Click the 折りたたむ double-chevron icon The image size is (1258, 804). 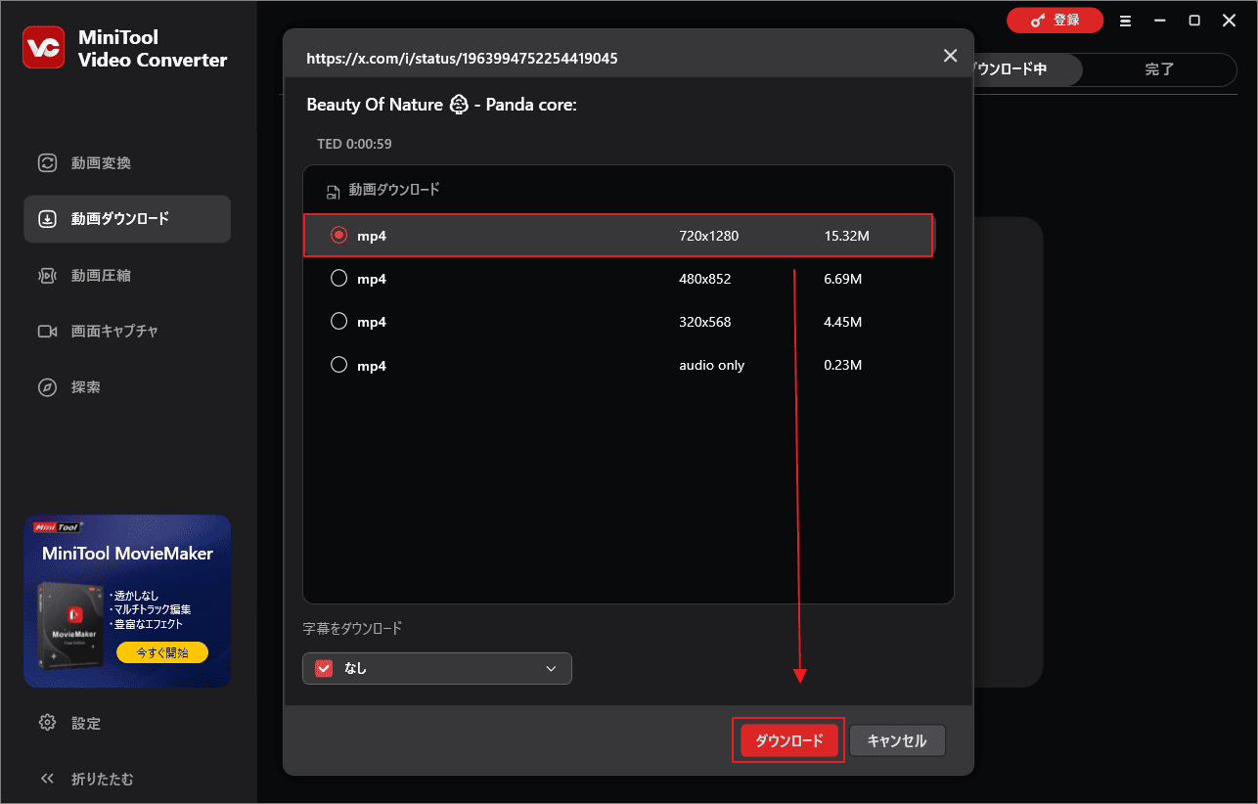pos(47,779)
